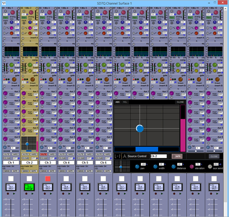Click channel 04 low-pass filter frequency knob

point(67,28)
